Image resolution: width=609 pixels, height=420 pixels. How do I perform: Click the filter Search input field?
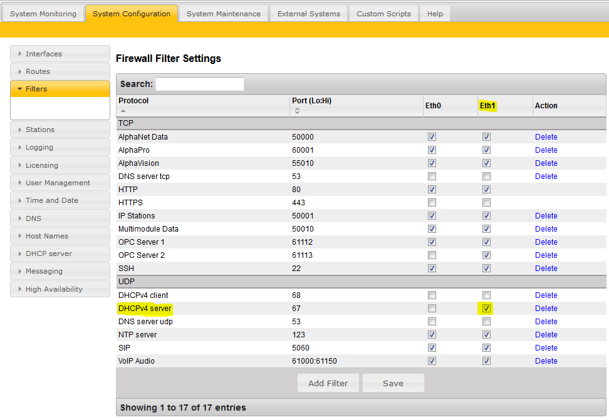tap(199, 84)
